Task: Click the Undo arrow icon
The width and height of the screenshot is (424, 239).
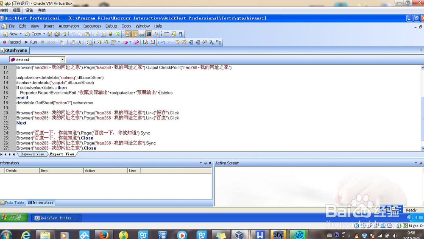Action: (163, 42)
